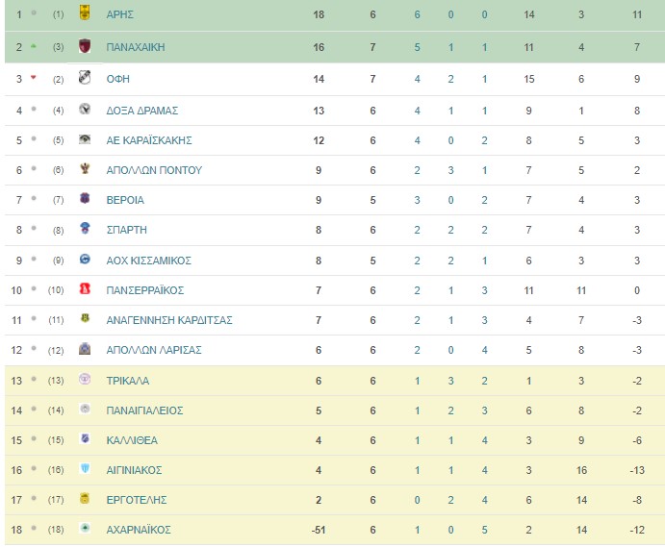The width and height of the screenshot is (665, 547).
Task: Select the ΠΑΝΣΕΡΡΑΪΚΟΣ red crest icon
Action: coord(85,289)
